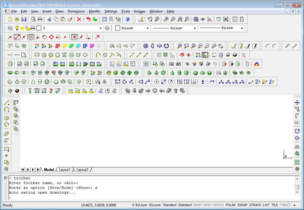Click the layer color square swatch
This screenshot has width=304, height=210.
pyautogui.click(x=39, y=28)
